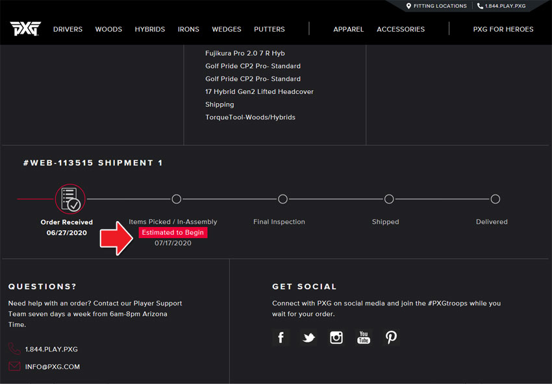
Task: Open the Putters menu
Action: [270, 29]
